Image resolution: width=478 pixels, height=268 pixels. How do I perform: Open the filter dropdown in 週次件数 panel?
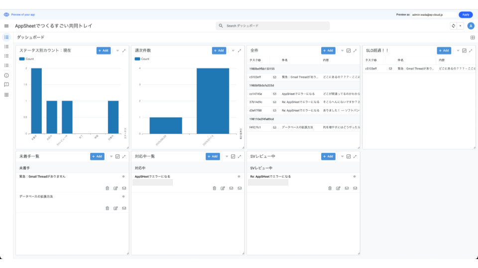coord(233,51)
